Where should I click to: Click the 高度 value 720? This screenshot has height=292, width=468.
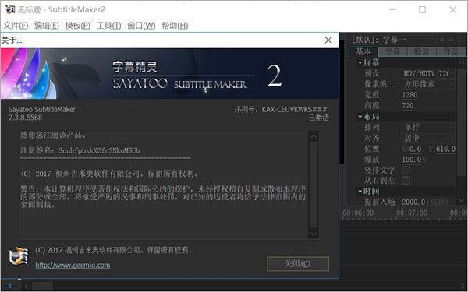coord(408,106)
